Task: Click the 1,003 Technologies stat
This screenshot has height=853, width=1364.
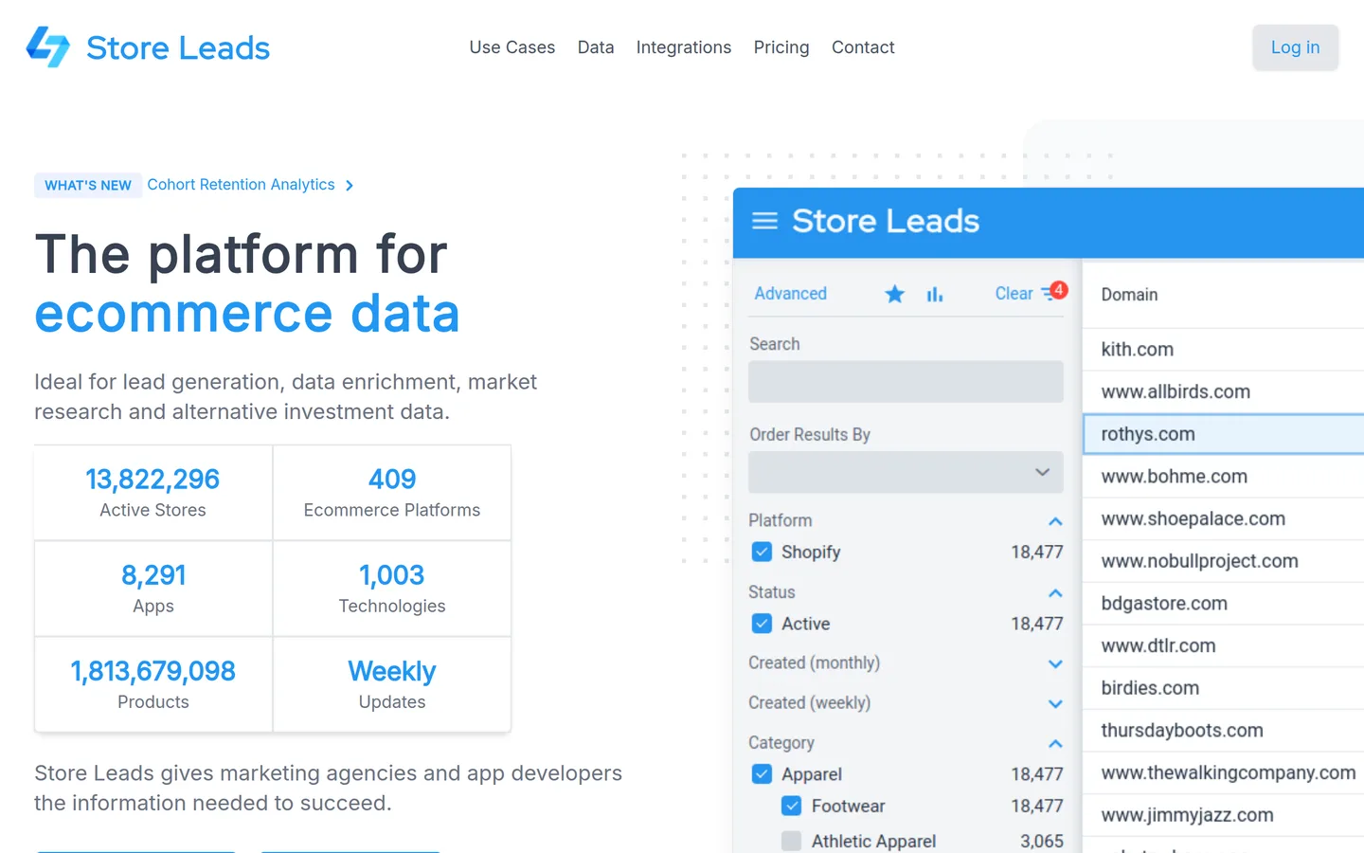Action: coord(392,589)
